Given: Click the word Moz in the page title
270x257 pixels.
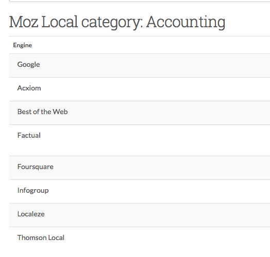Looking at the screenshot, I should coord(24,22).
